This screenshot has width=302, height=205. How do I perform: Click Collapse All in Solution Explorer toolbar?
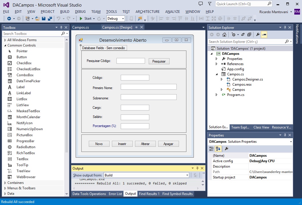[x=249, y=35]
